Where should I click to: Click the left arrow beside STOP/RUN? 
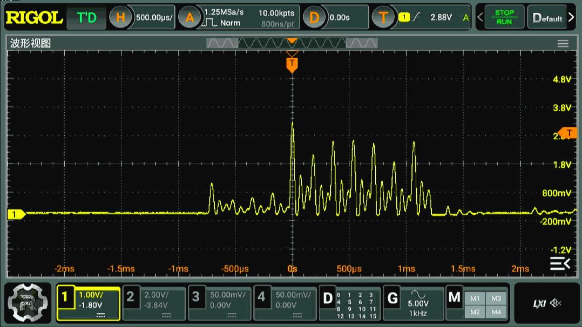[480, 17]
